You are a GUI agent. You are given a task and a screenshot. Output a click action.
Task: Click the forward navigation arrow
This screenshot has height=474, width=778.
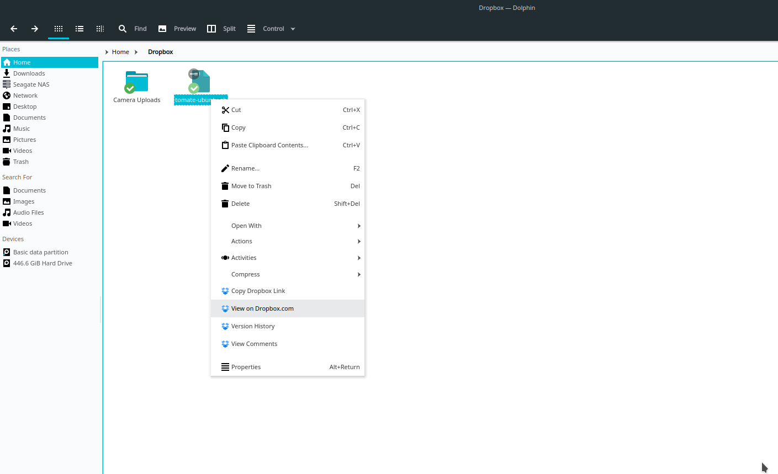point(34,28)
